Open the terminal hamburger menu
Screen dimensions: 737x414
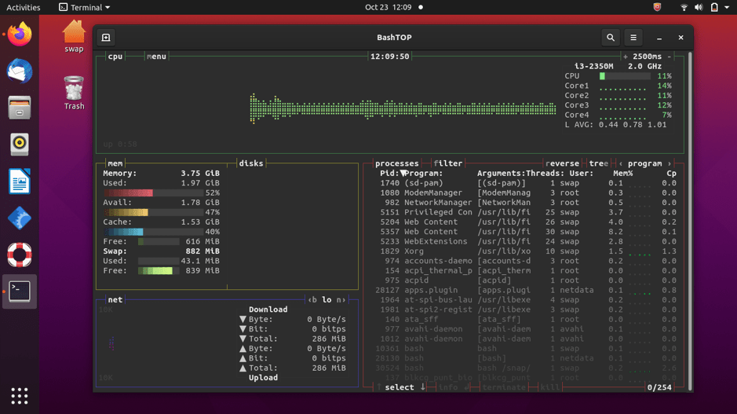point(633,37)
